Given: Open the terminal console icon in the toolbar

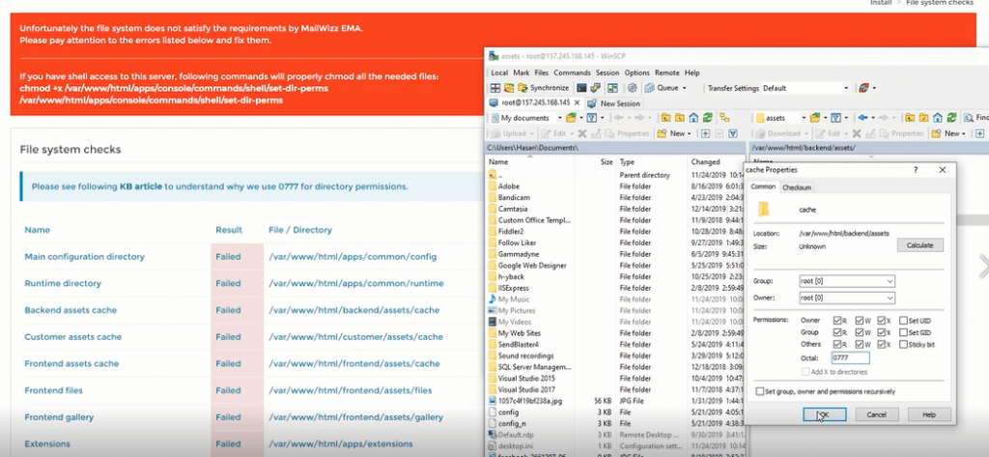Looking at the screenshot, I should 583,88.
